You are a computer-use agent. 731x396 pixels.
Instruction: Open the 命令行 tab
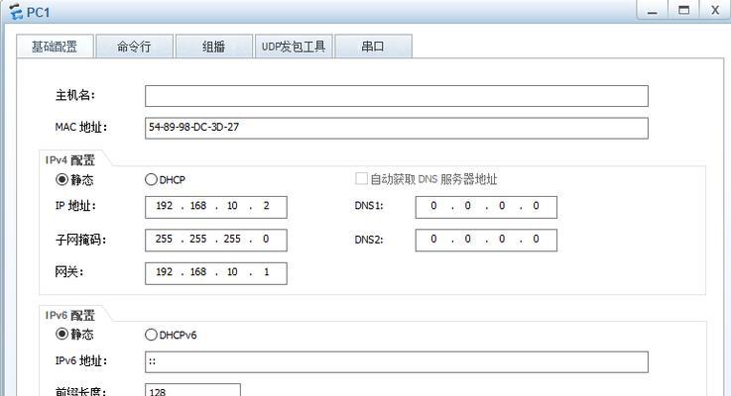pos(134,47)
